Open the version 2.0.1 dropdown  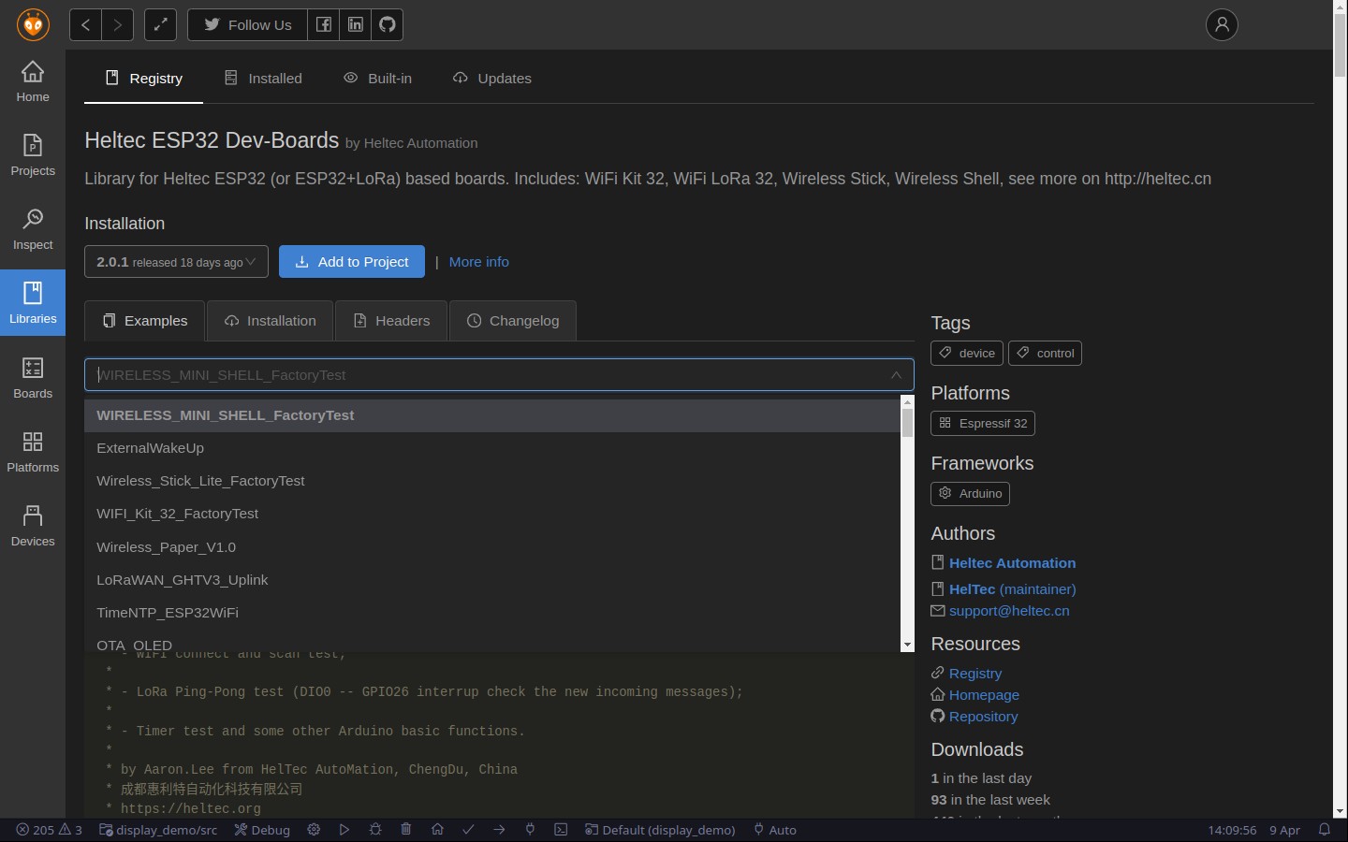click(176, 262)
